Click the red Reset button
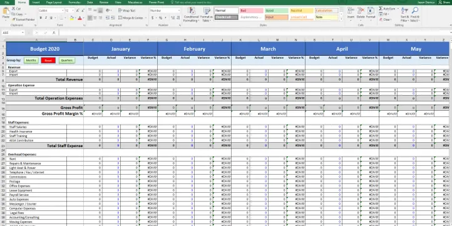The width and height of the screenshot is (452, 226). pos(48,60)
